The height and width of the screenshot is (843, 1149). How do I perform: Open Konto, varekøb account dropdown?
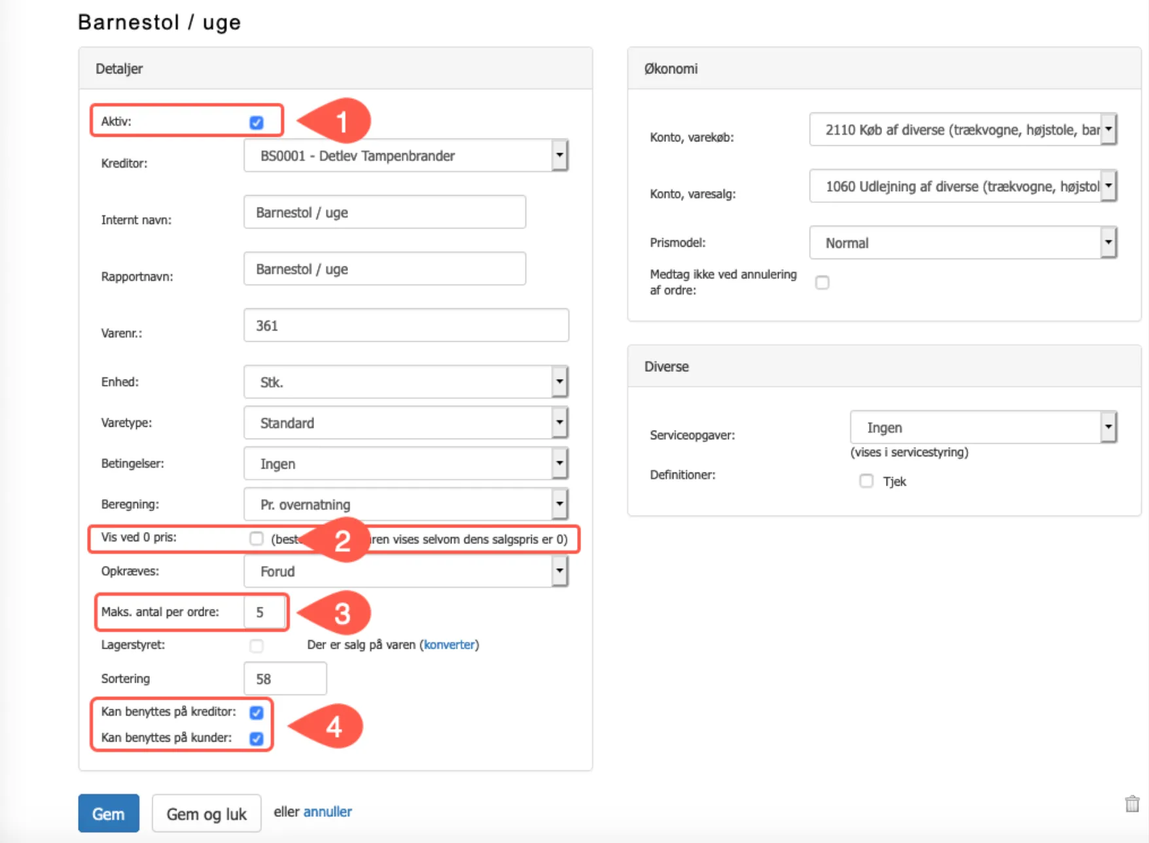tap(962, 130)
